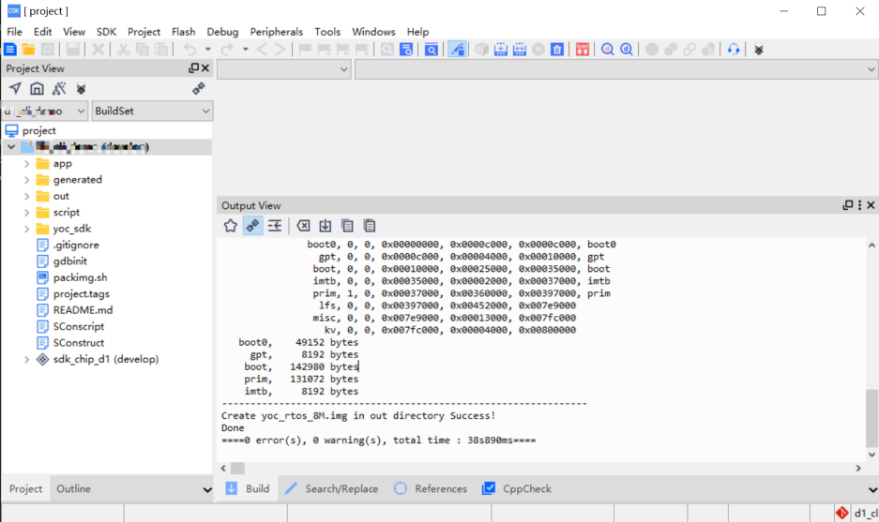Click the copy icon in Output View toolbar
The height and width of the screenshot is (522, 879).
347,226
